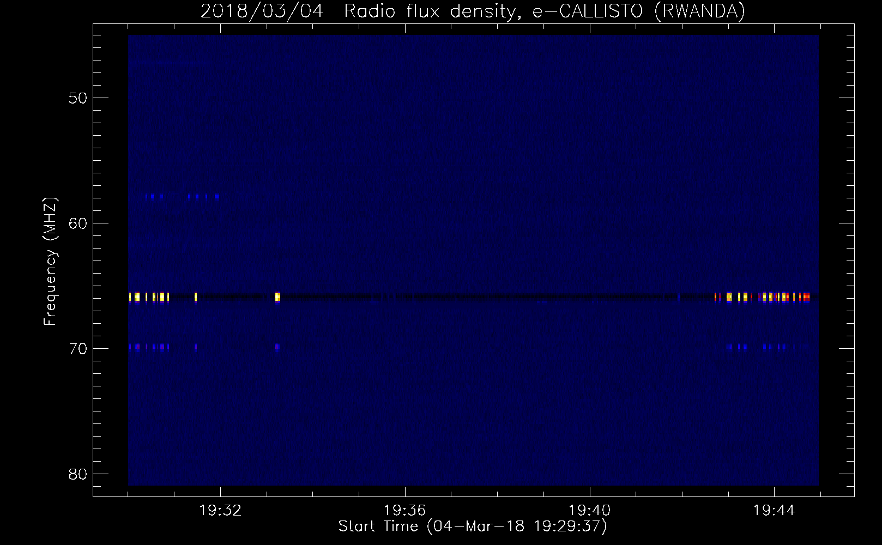Select the 70 MHz frequency axis label
Viewport: 882px width, 545px height.
(78, 349)
